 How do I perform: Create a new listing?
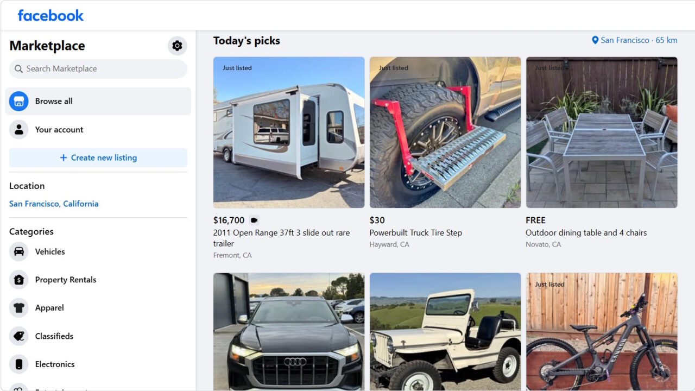coord(98,157)
